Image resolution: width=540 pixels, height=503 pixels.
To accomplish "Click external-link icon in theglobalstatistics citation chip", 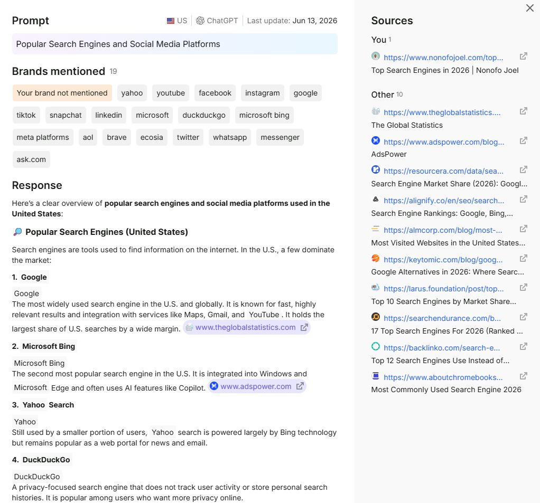I will click(x=304, y=328).
